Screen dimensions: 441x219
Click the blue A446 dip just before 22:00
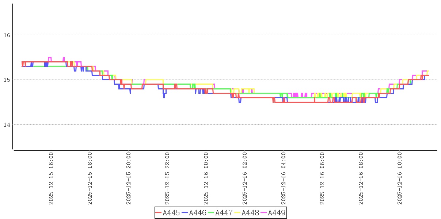tap(164, 97)
